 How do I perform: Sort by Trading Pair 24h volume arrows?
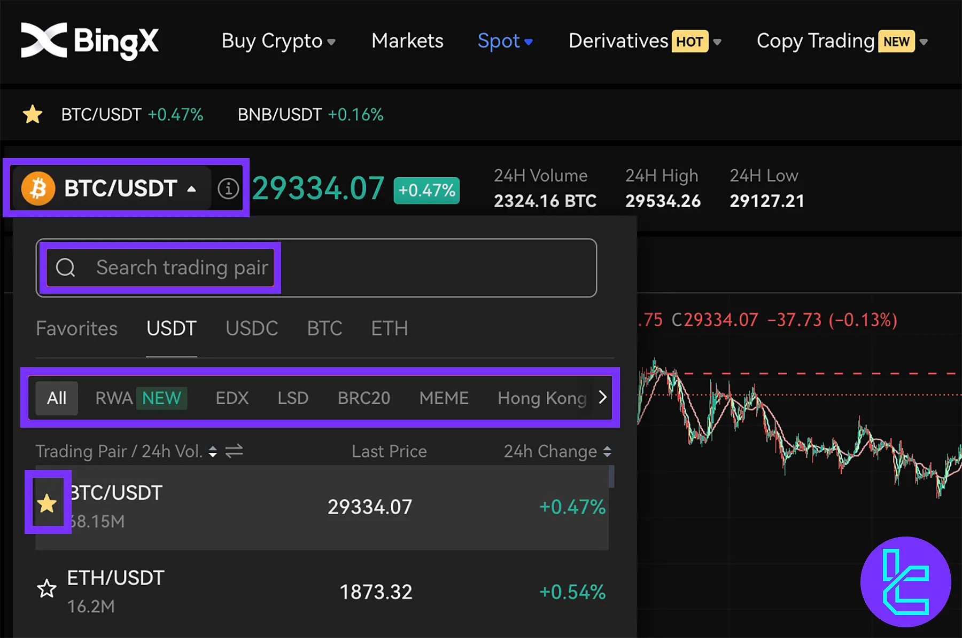[213, 452]
